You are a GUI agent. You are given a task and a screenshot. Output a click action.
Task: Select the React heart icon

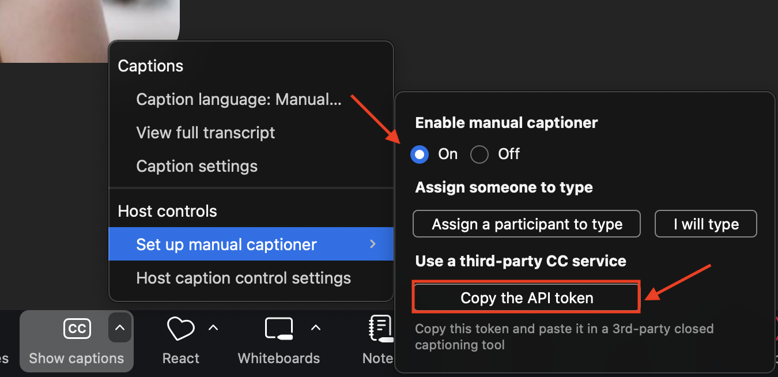180,328
